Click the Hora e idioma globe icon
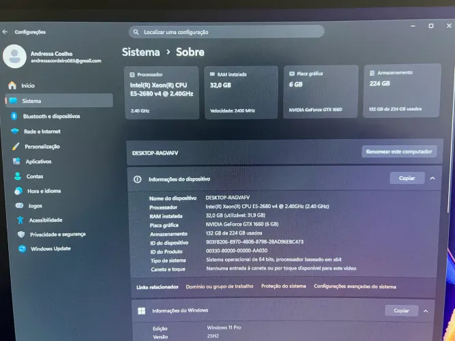 pyautogui.click(x=18, y=191)
